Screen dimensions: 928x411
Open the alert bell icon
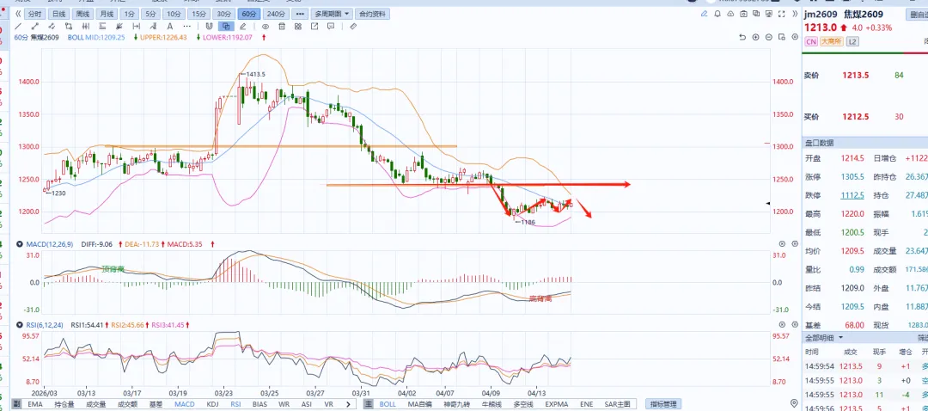717,14
